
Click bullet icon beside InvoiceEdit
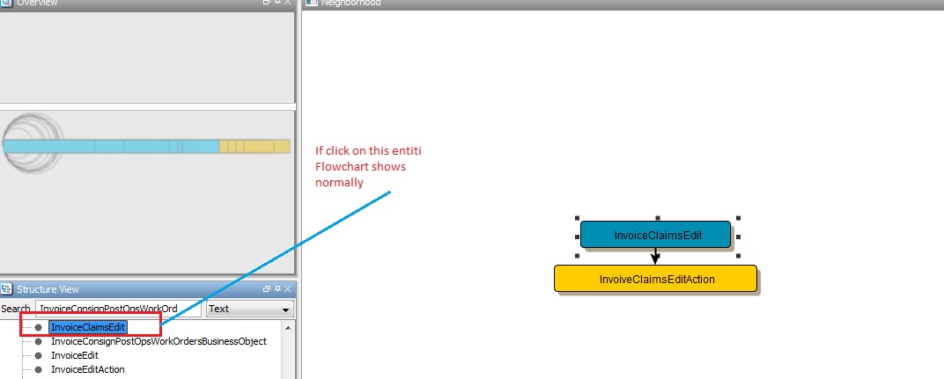pyautogui.click(x=38, y=355)
